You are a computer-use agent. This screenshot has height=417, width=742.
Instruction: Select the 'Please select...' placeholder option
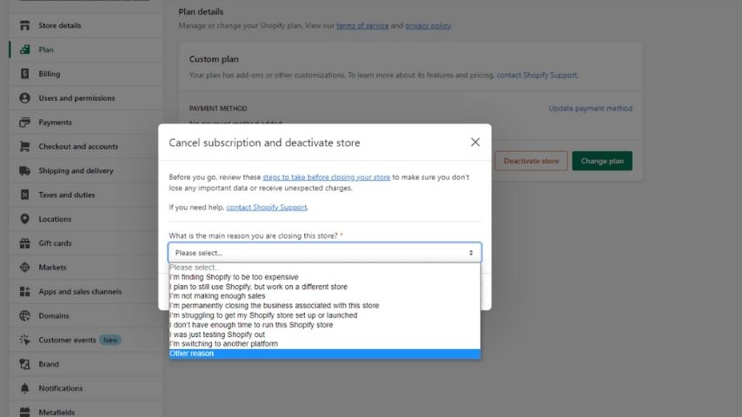click(x=325, y=267)
